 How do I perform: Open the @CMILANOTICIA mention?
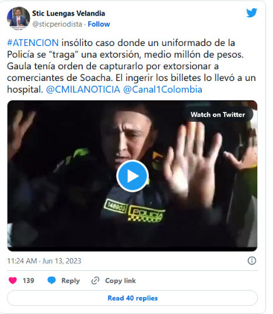point(83,89)
